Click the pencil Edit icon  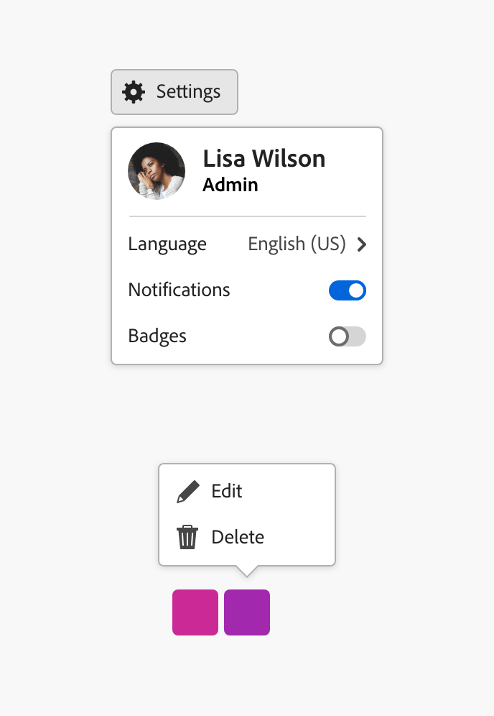187,490
